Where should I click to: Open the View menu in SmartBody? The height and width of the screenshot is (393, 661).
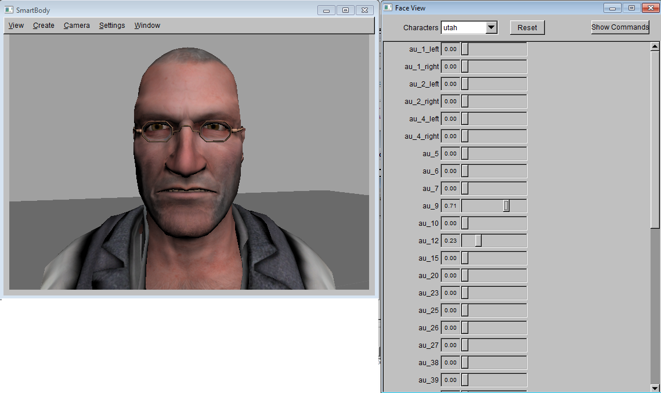click(16, 26)
